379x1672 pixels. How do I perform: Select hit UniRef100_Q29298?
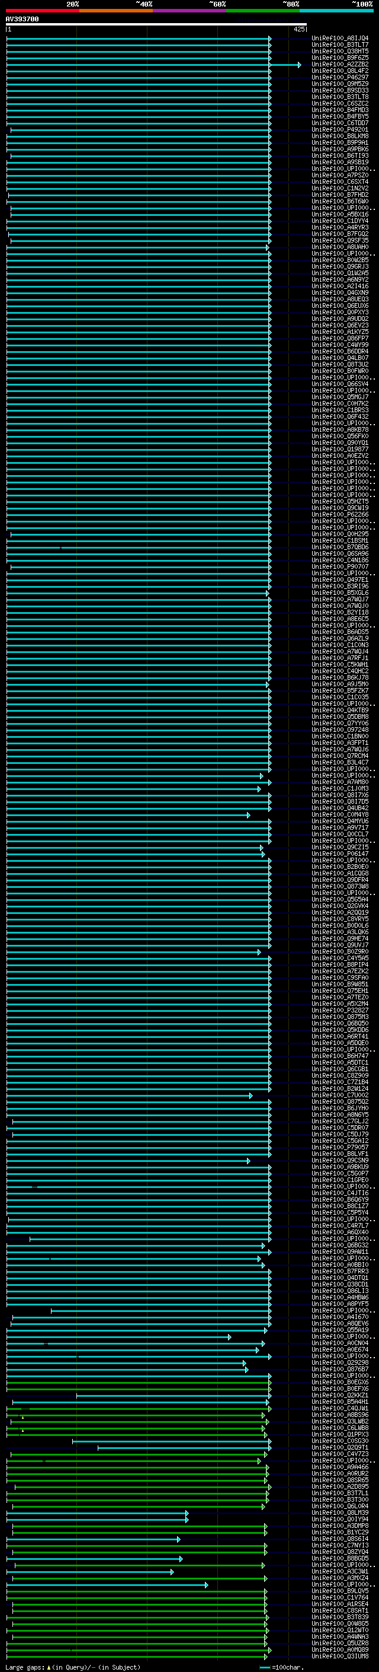click(x=340, y=1362)
